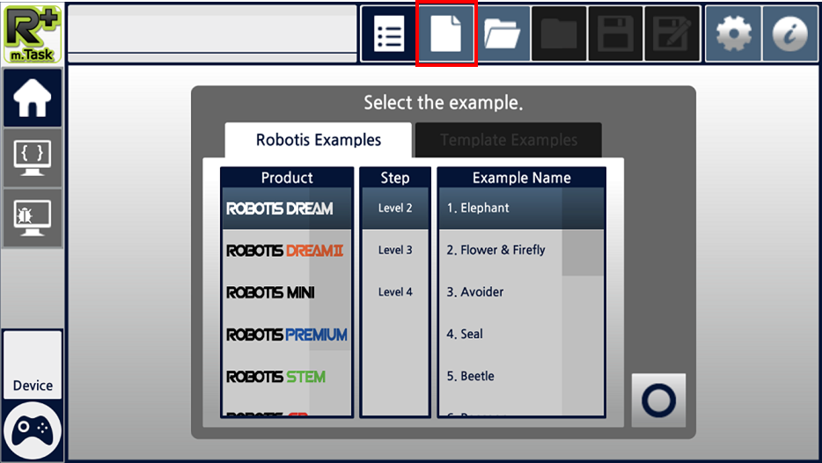
Task: Open the code braces monitor icon
Action: [33, 158]
